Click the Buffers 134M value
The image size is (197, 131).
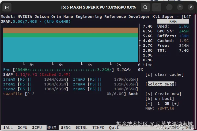coord(184,36)
